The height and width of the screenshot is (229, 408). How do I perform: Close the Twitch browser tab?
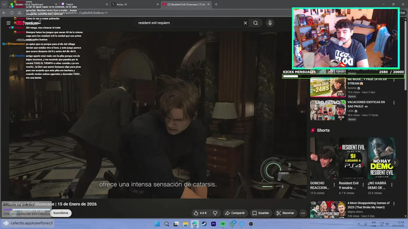[x=107, y=4]
